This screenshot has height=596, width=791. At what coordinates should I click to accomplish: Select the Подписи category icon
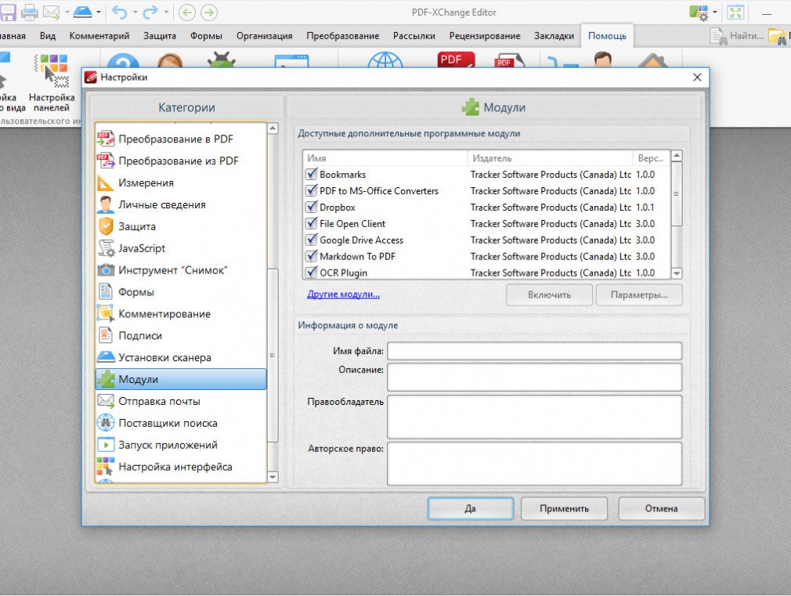(106, 336)
